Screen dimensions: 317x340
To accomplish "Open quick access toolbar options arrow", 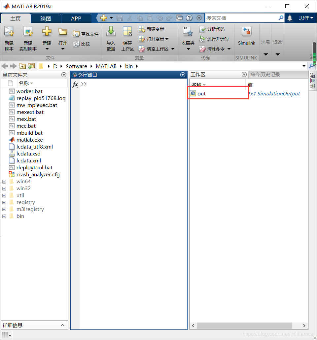I will (199, 18).
